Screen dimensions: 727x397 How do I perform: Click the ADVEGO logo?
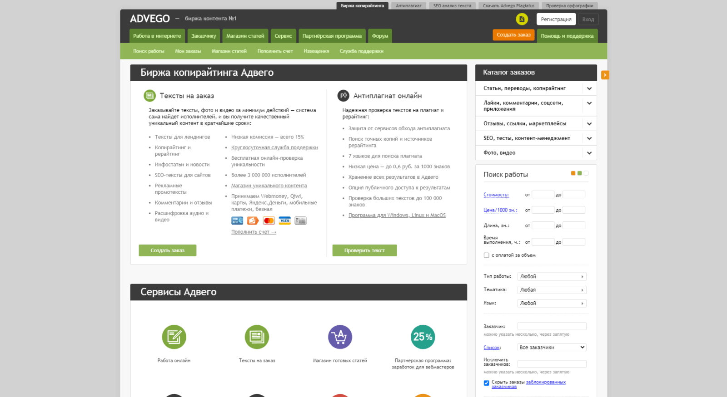pyautogui.click(x=149, y=19)
